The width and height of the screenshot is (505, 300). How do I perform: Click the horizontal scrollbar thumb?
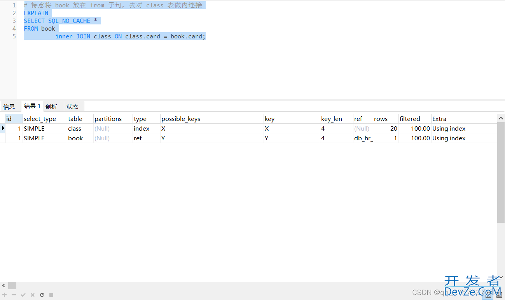point(12,285)
